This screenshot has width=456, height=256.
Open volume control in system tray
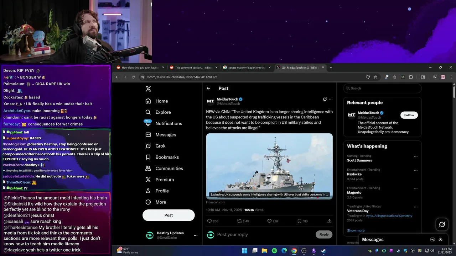[x=432, y=251]
